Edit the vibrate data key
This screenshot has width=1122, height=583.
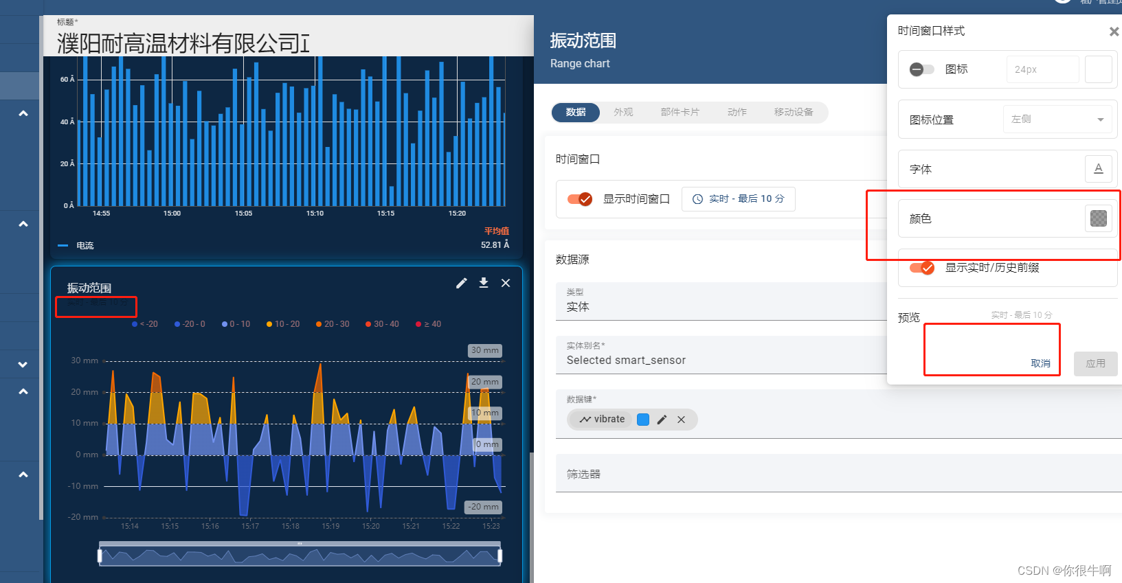(x=662, y=420)
